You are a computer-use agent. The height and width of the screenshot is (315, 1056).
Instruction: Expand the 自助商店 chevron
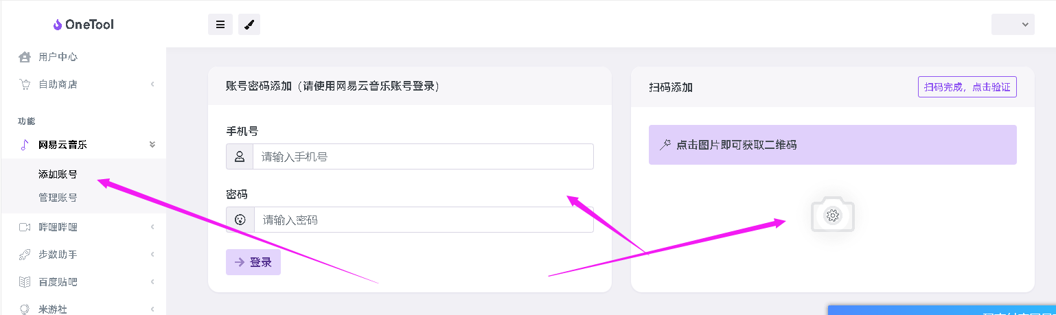tap(152, 84)
